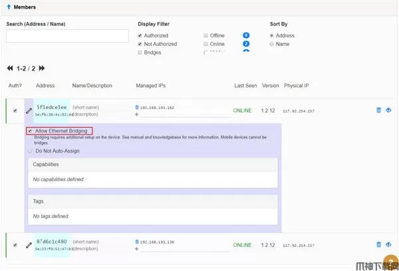The width and height of the screenshot is (399, 271).
Task: Enable Do Not Auto-Assign option
Action: click(x=30, y=151)
